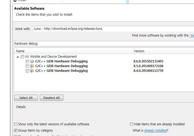
Task: Check GDB Hardware Debugging 8.4.0.201406111759
Action: click(x=27, y=71)
